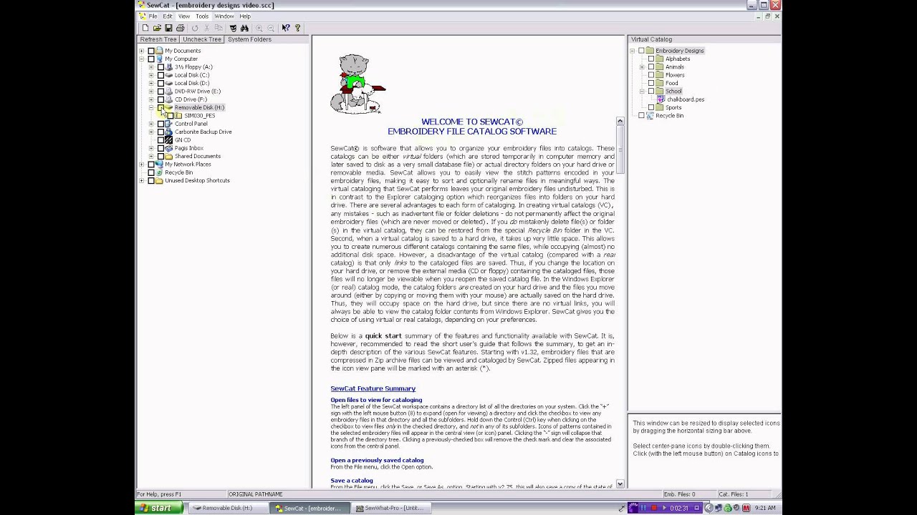Click the Undo rotate arrow toolbar icon

coord(195,28)
